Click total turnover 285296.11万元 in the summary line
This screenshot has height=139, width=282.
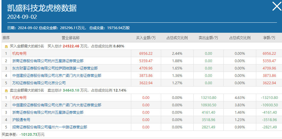click(73, 28)
